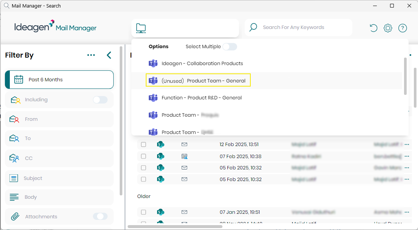Click the From filter field
Viewport: 418px width, 230px height.
point(59,119)
